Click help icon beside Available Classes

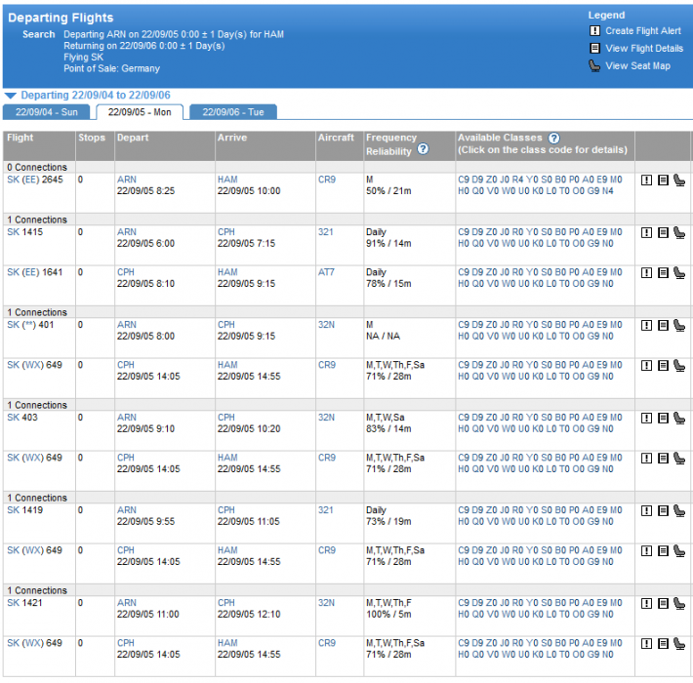553,139
